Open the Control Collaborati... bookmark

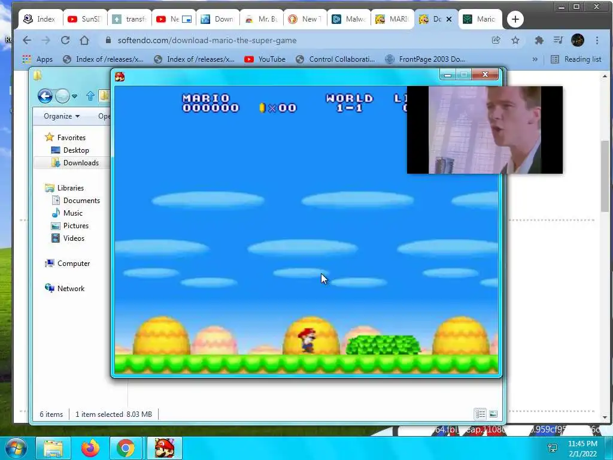click(x=335, y=59)
